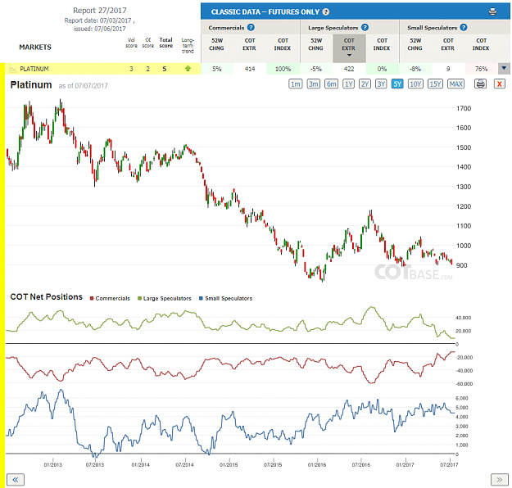Toggle Large Speculators series in legend
The image size is (512, 488).
click(x=164, y=298)
